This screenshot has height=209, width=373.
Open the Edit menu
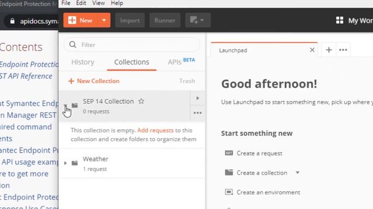[81, 3]
